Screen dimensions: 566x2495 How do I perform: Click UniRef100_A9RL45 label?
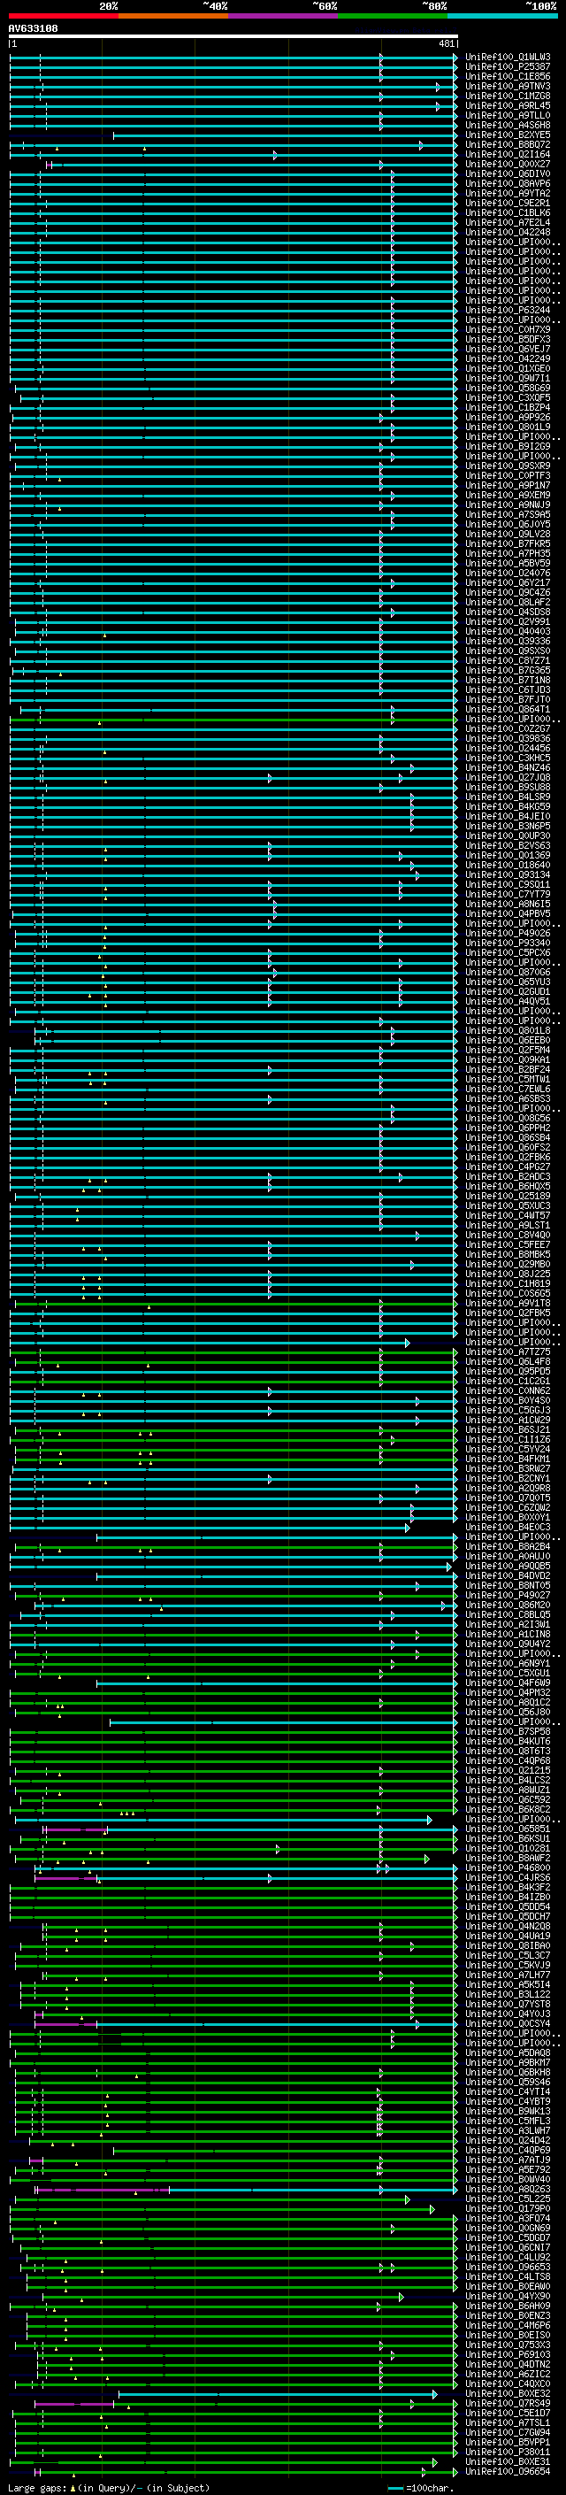tap(507, 105)
